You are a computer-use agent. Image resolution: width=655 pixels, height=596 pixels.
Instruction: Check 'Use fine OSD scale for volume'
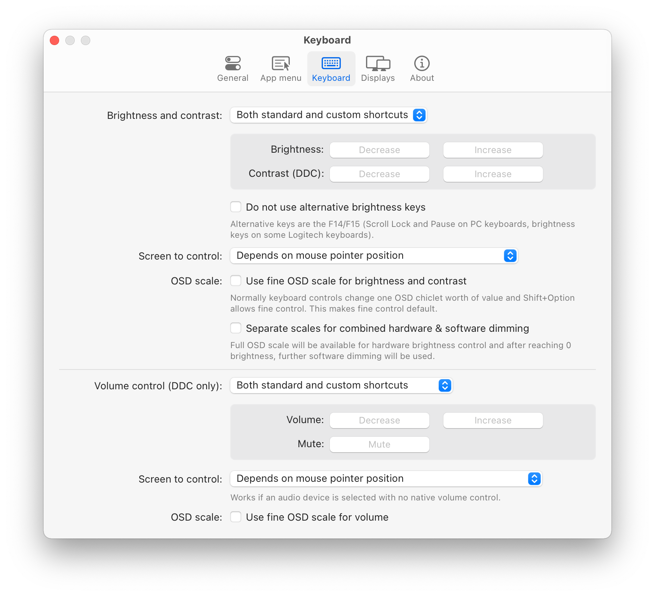click(236, 517)
